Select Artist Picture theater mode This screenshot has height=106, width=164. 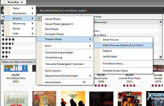pyautogui.click(x=123, y=40)
